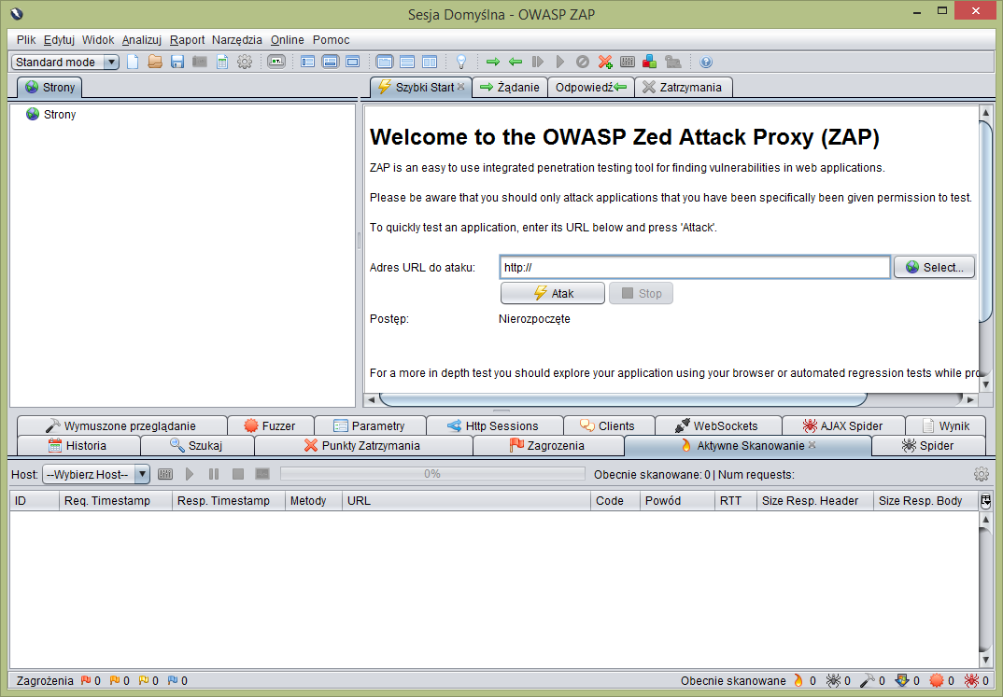Open the Narzędzia menu
Image resolution: width=1003 pixels, height=697 pixels.
point(237,40)
